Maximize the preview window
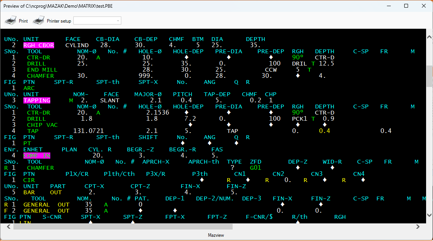433x241 pixels. click(406, 6)
